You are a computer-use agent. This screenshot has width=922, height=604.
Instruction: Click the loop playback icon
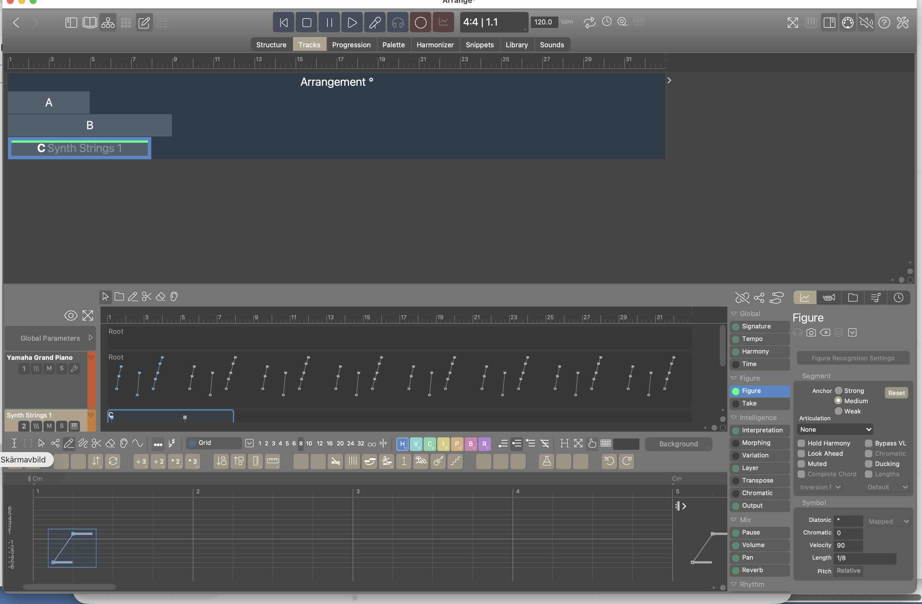point(589,23)
